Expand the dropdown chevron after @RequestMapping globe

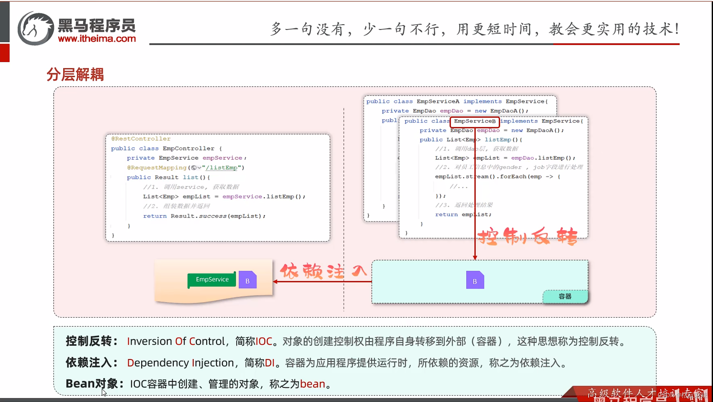pos(200,167)
